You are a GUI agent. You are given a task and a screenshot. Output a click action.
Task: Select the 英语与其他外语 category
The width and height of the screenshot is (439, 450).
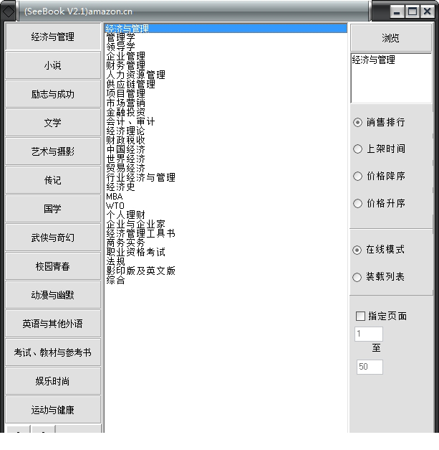coord(53,324)
